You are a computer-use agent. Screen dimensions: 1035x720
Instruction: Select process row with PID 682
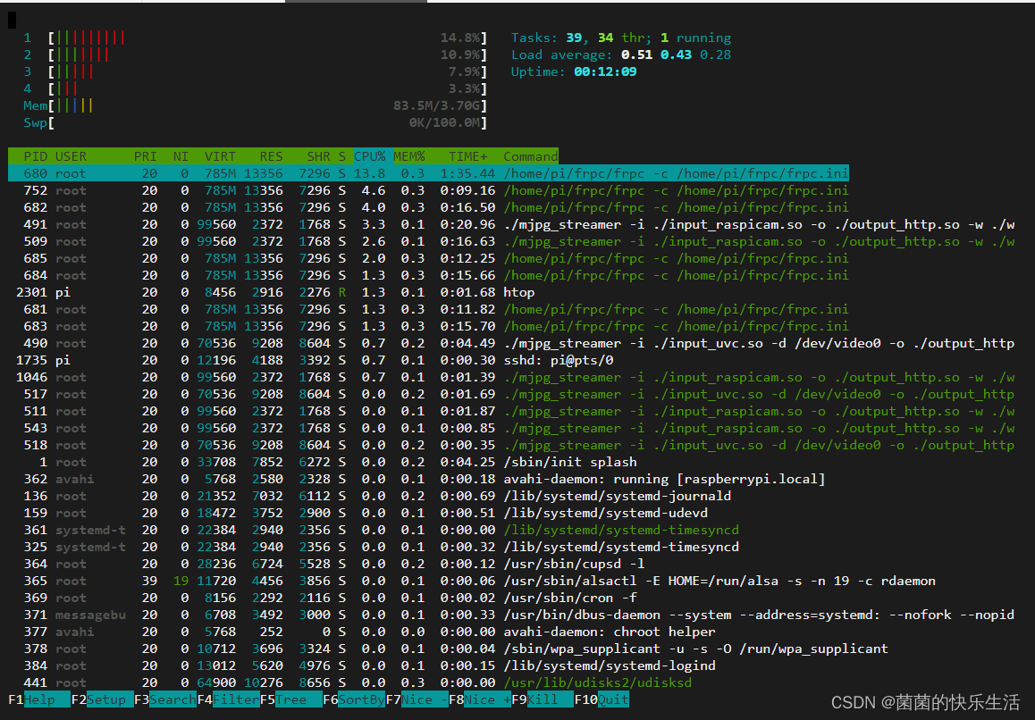click(x=428, y=207)
